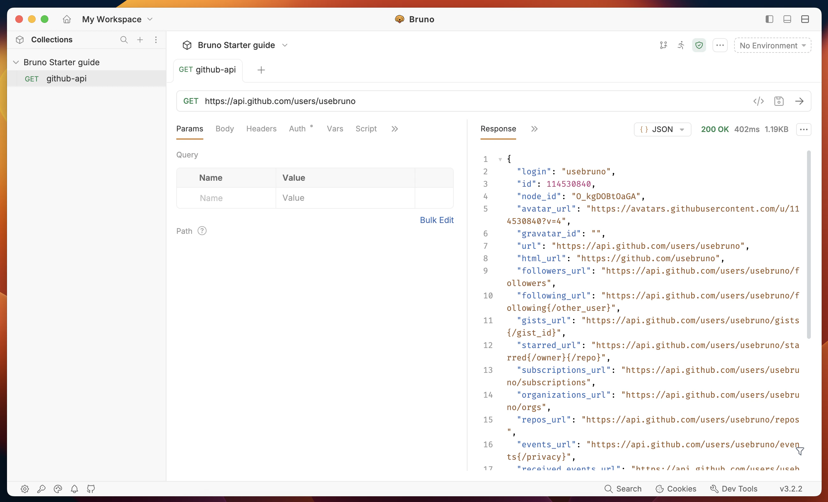Open the generate code icon
The width and height of the screenshot is (828, 502).
click(x=758, y=101)
